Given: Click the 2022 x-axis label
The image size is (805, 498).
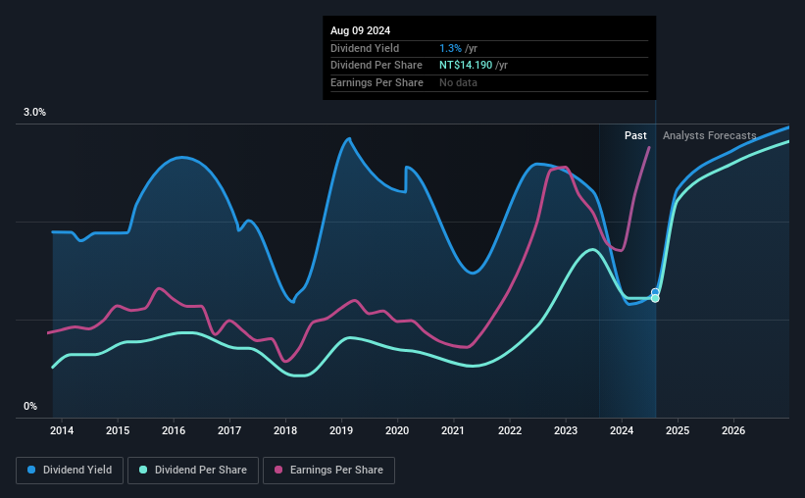Looking at the screenshot, I should coord(510,430).
